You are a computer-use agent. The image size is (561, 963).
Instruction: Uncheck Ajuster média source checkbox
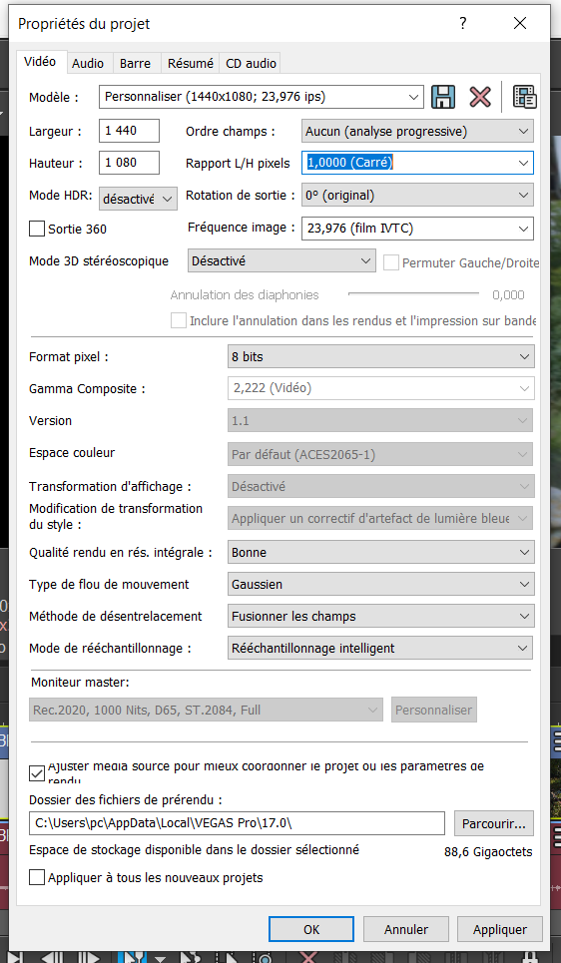pos(37,772)
